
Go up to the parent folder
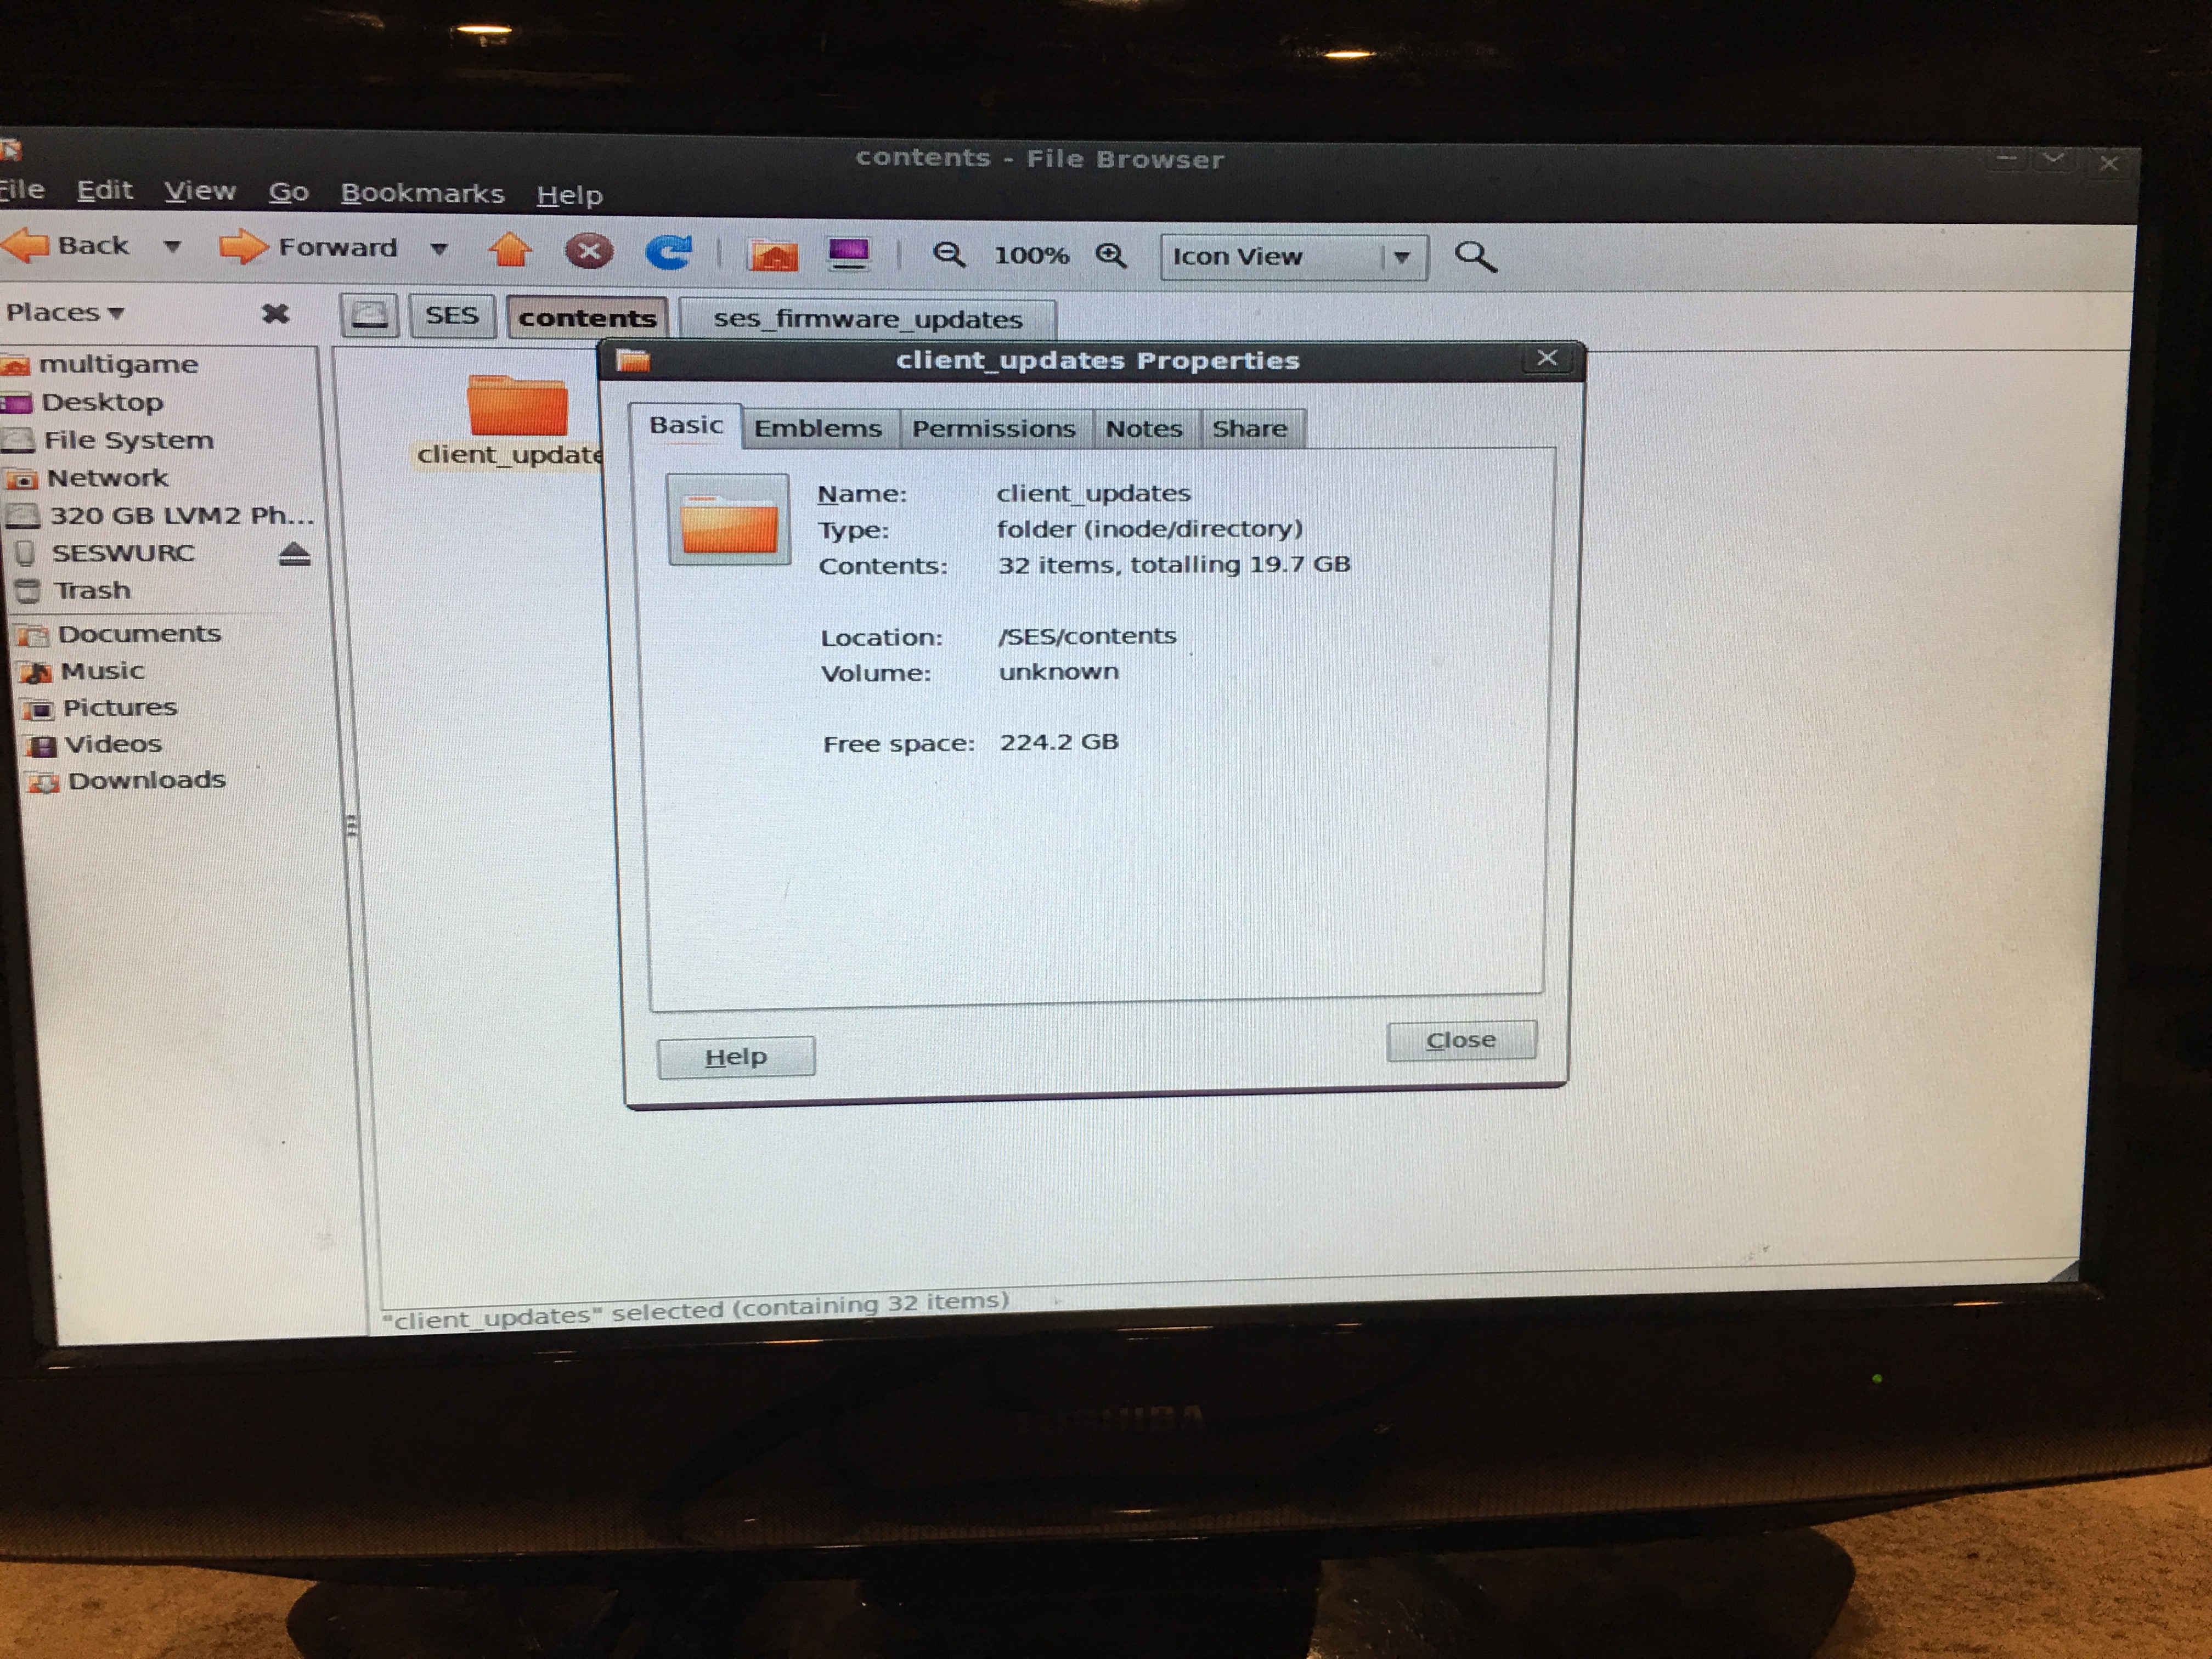pyautogui.click(x=510, y=250)
